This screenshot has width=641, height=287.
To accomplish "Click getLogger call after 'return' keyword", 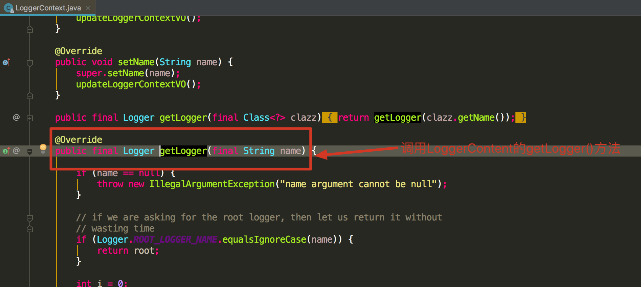I will pos(398,117).
